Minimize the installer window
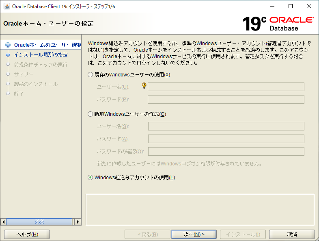 pos(272,7)
